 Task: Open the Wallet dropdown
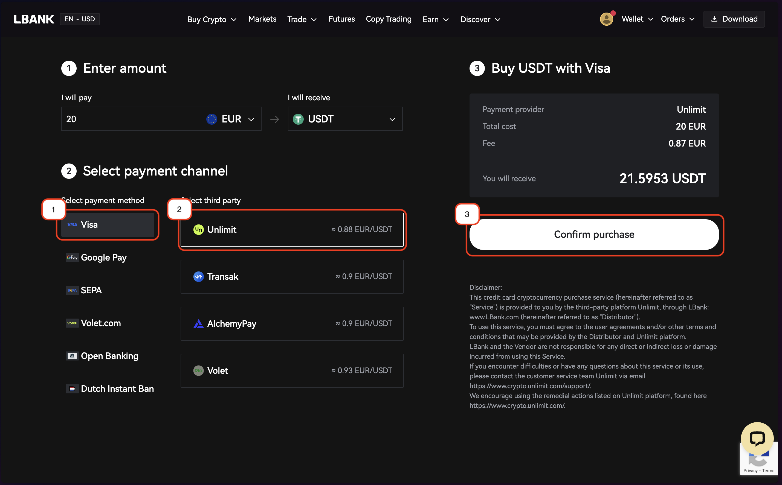[637, 19]
